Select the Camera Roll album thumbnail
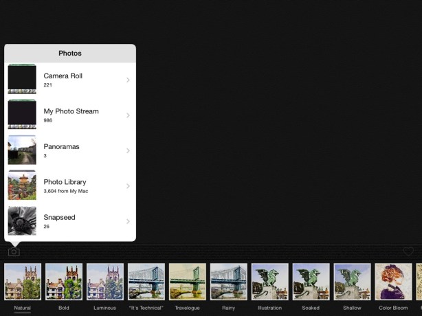This screenshot has width=422, height=316. (22, 79)
